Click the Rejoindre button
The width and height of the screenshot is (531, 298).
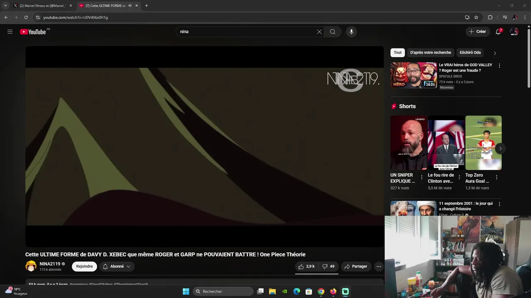(x=84, y=267)
